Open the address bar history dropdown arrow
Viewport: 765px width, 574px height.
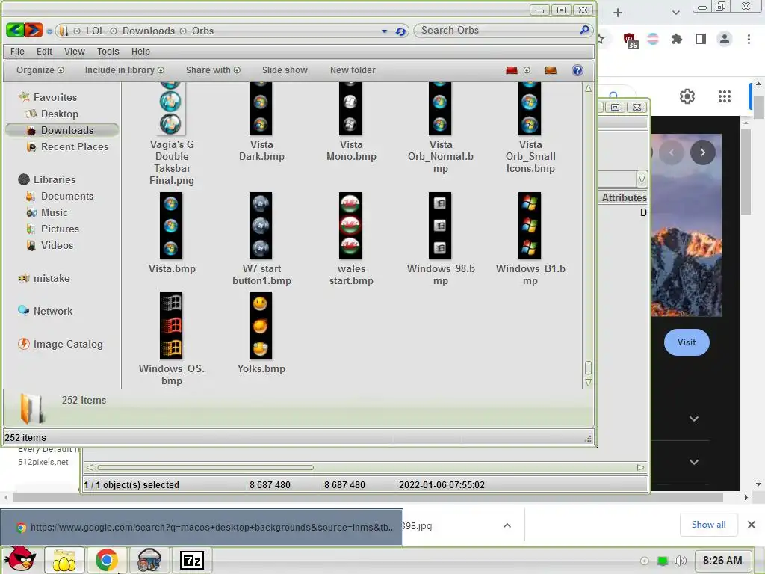coord(385,31)
